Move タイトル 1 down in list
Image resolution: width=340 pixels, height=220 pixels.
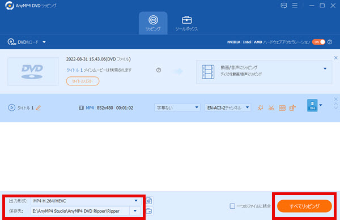335,108
